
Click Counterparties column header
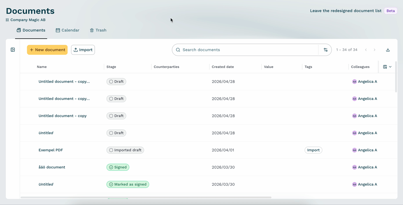166,67
